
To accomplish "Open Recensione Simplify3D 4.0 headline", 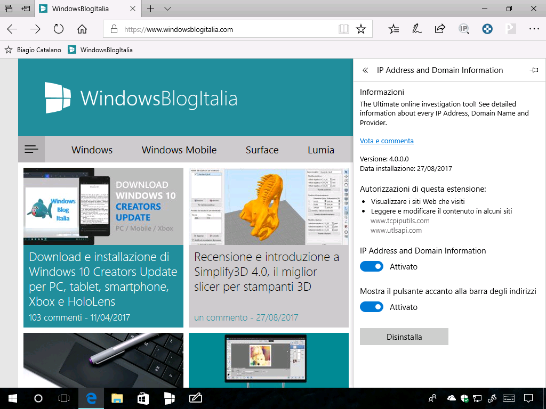I will [267, 272].
